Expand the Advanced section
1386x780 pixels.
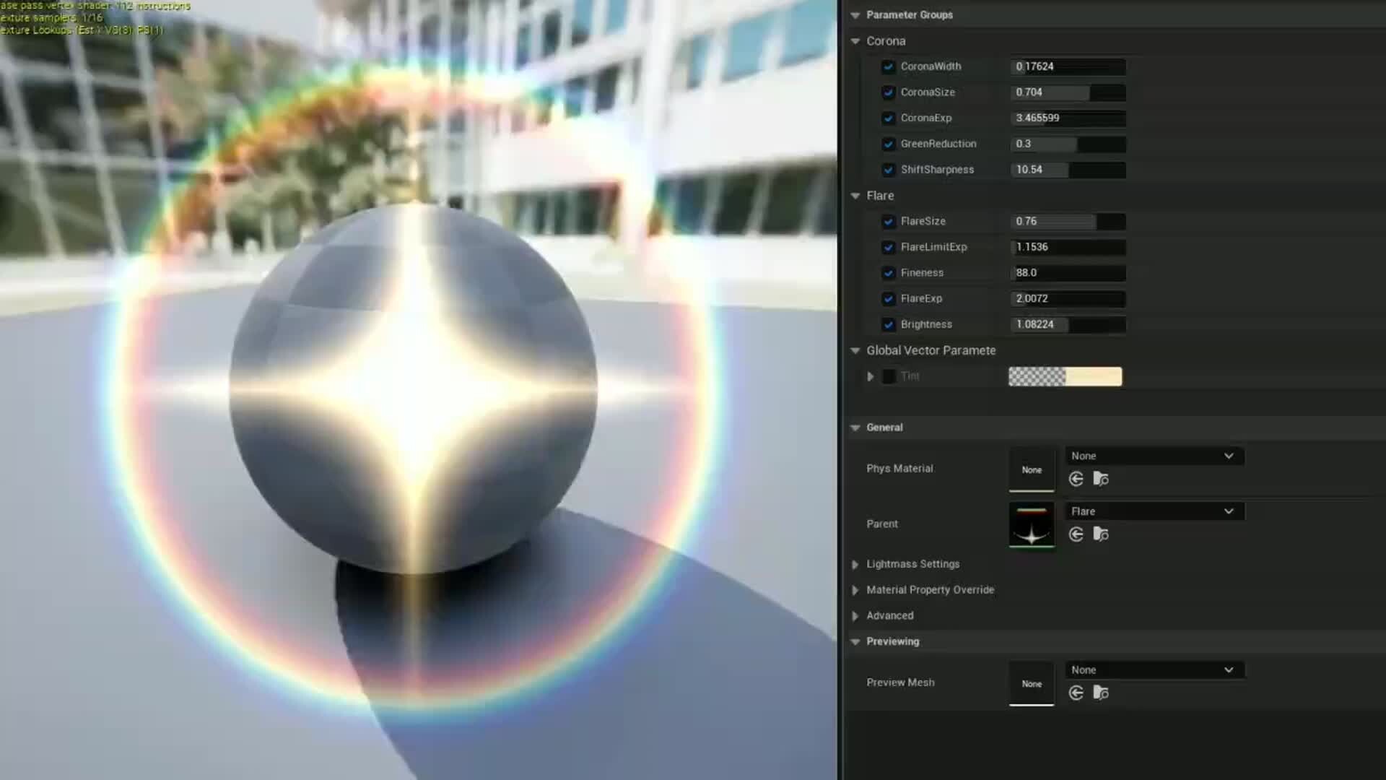point(855,616)
